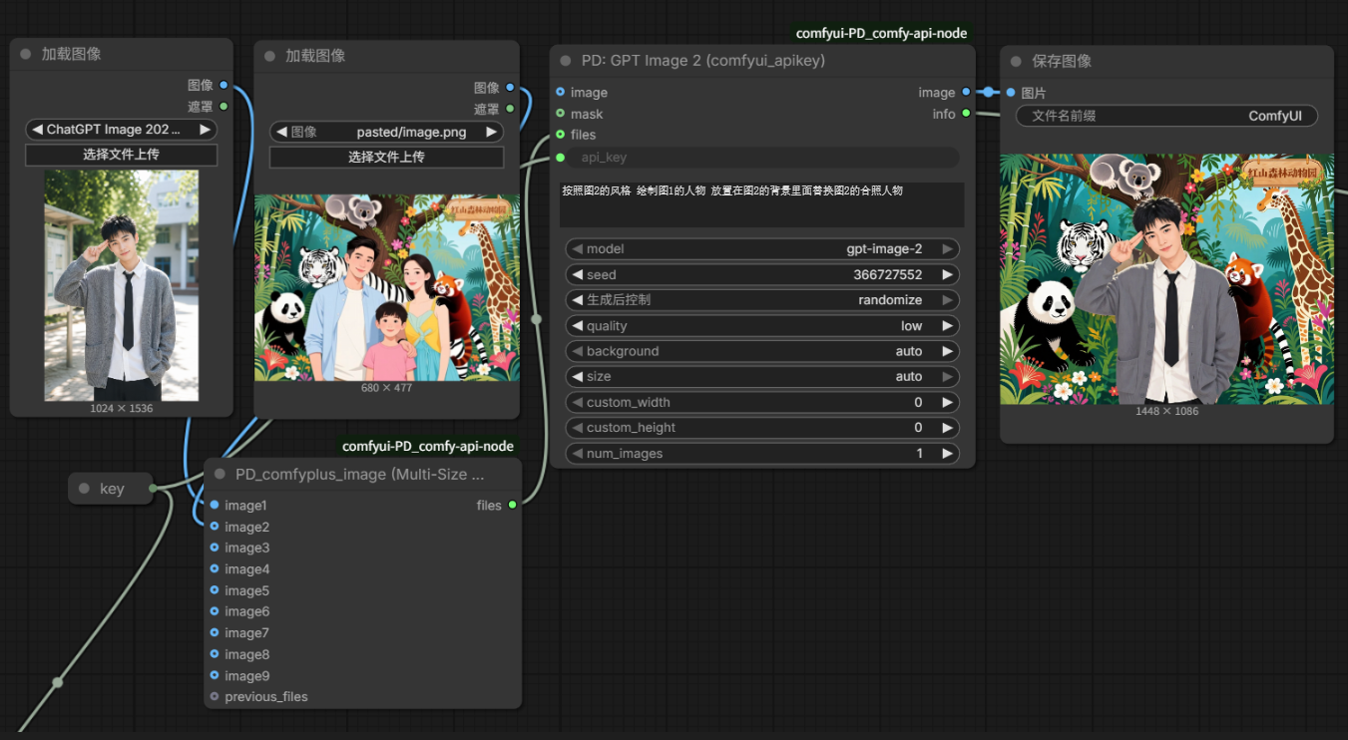Viewport: 1348px width, 740px height.
Task: Click the 图片 input port on 保存图像 node
Action: tap(1011, 92)
